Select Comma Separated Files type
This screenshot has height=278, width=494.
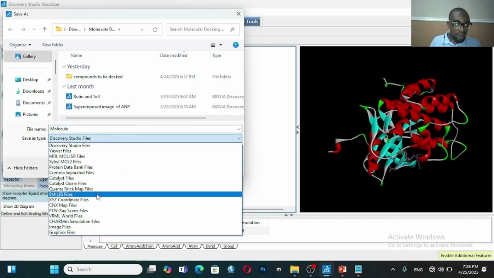point(145,173)
